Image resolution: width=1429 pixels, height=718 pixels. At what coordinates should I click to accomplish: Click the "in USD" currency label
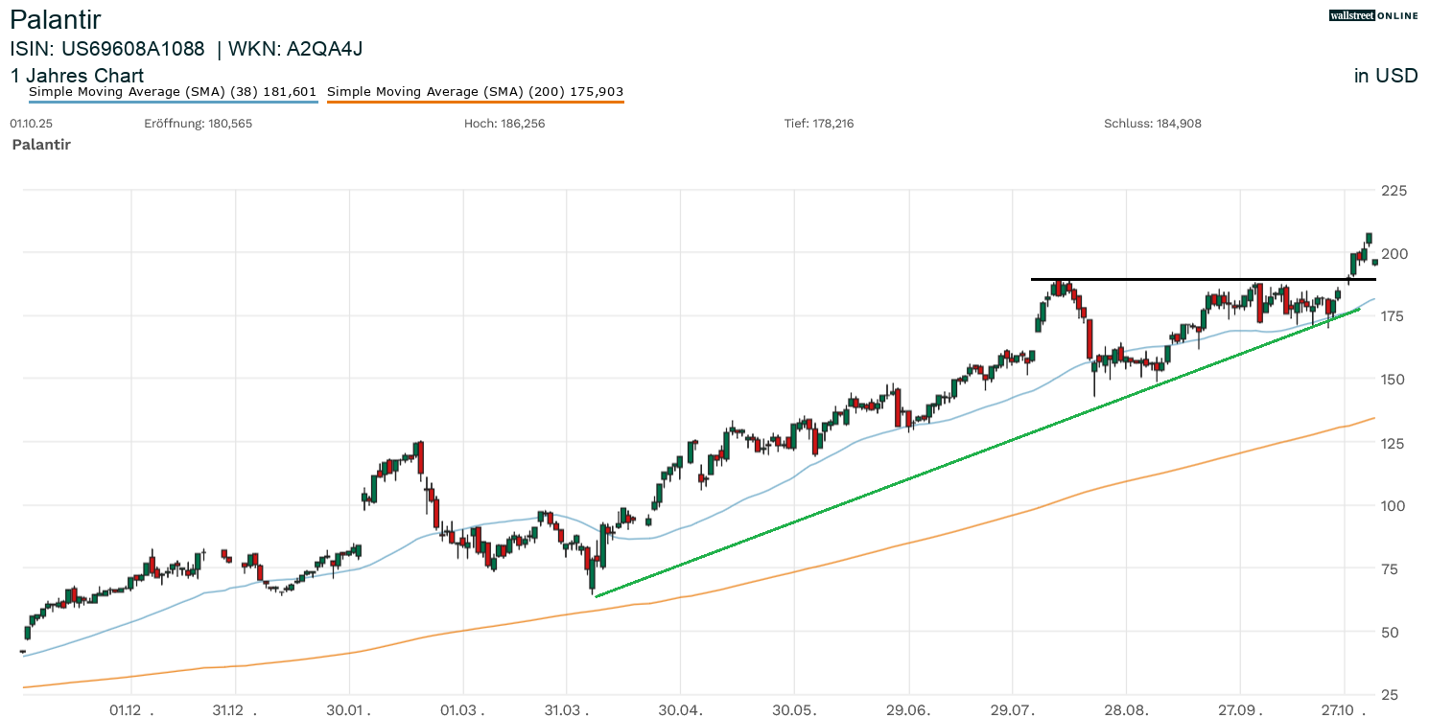(x=1385, y=76)
